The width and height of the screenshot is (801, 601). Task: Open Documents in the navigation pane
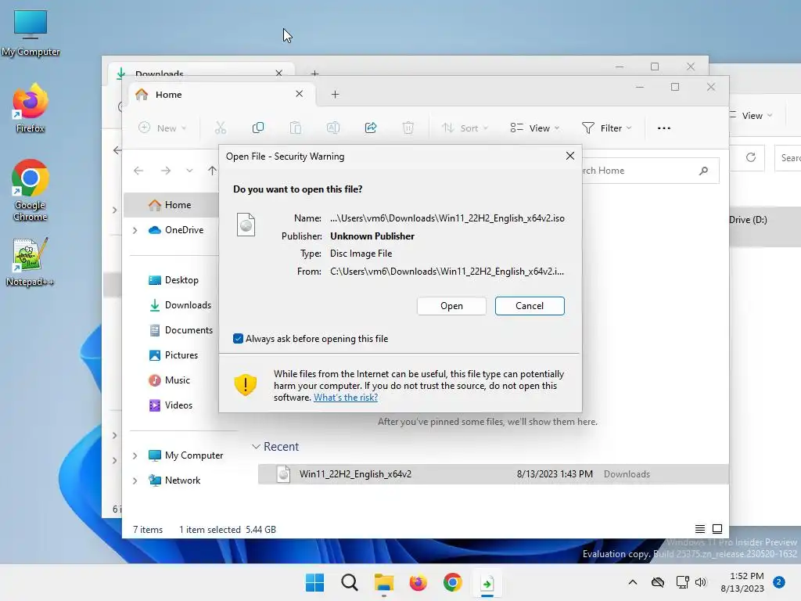[181, 330]
